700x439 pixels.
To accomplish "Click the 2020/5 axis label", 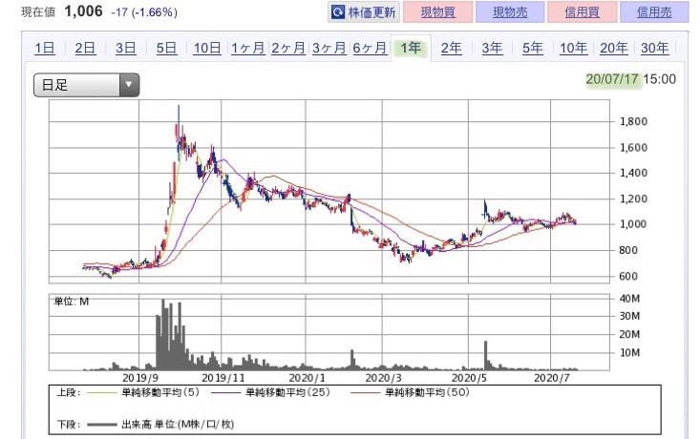I will [469, 378].
